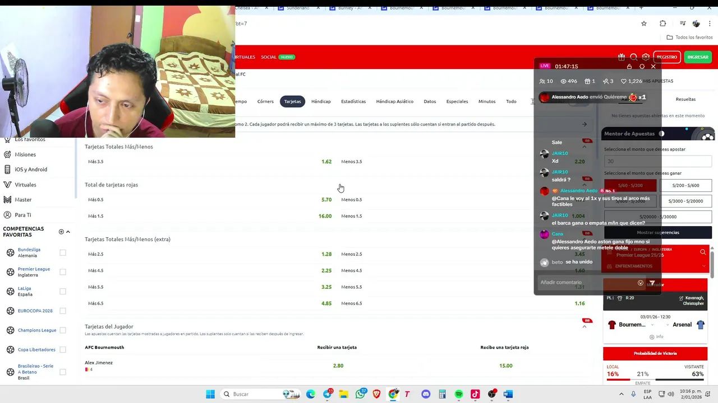The width and height of the screenshot is (718, 403).
Task: Open the settings gear in red header
Action: pos(646,57)
